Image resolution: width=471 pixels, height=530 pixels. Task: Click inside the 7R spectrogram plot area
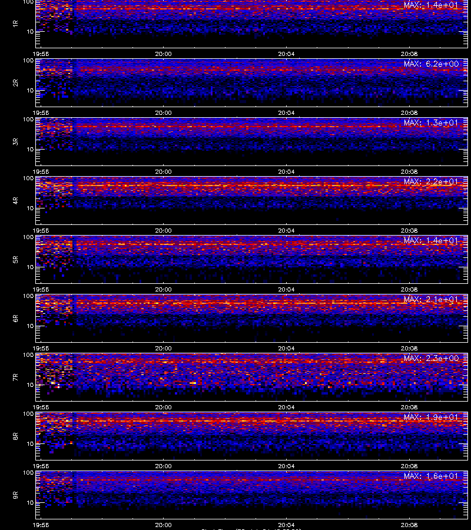252,377
